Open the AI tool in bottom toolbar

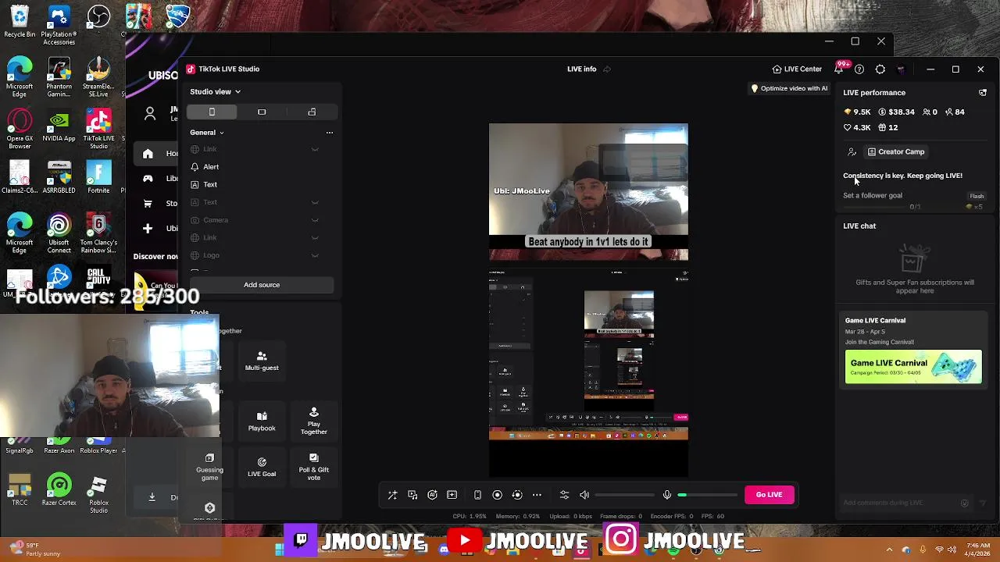tap(432, 495)
